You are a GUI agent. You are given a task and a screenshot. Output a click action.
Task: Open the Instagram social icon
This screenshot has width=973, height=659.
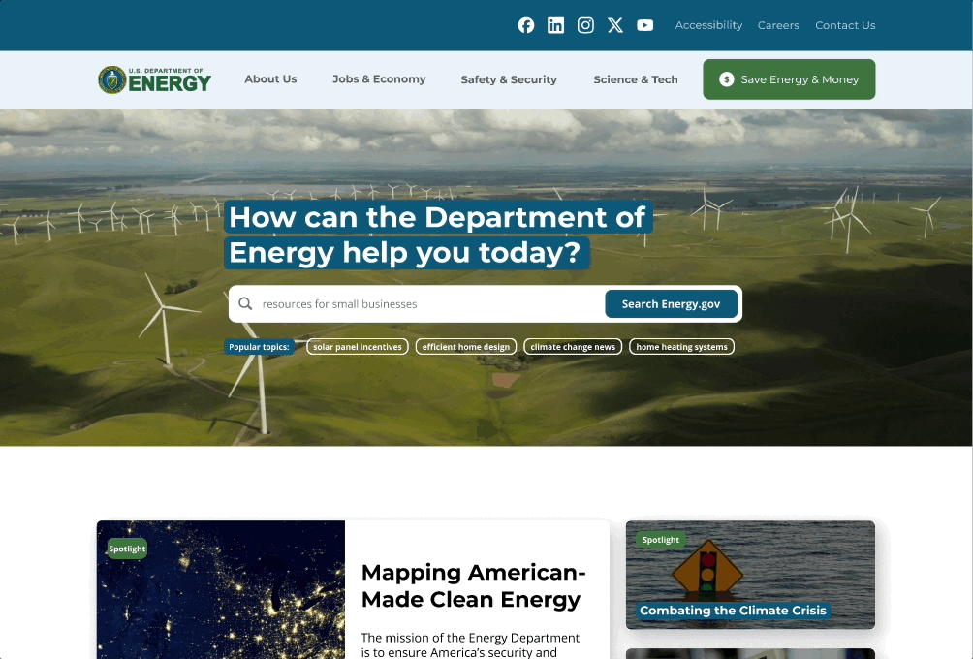coord(585,25)
